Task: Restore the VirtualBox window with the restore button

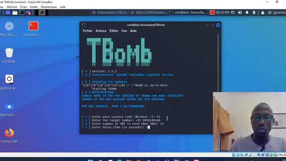Action: point(277,2)
